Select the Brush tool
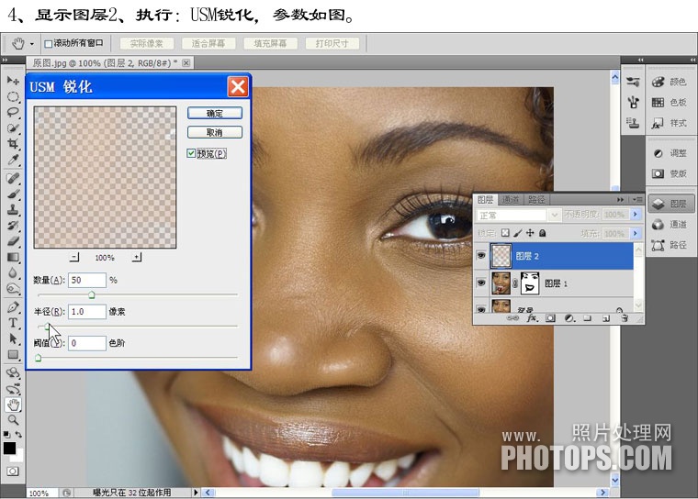This screenshot has width=698, height=499. tap(13, 194)
